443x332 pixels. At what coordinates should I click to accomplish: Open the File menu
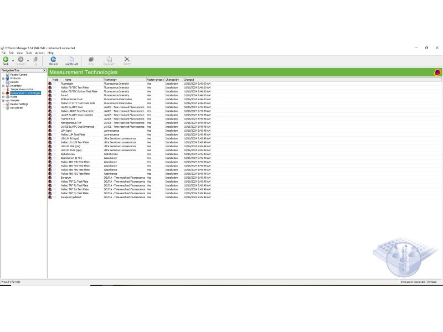coord(4,53)
